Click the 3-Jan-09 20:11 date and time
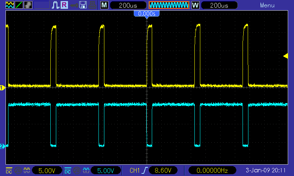The height and width of the screenshot is (176, 294). [x=266, y=170]
